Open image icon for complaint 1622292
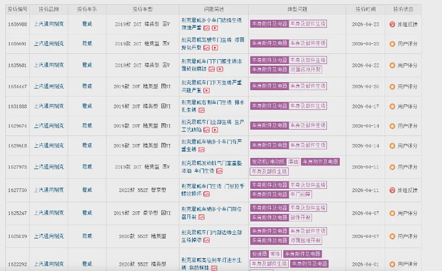The width and height of the screenshot is (442, 271). click(x=214, y=268)
